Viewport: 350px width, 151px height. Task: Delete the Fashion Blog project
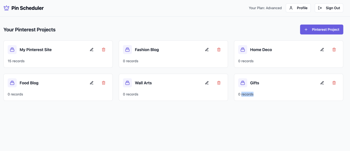[x=219, y=50]
